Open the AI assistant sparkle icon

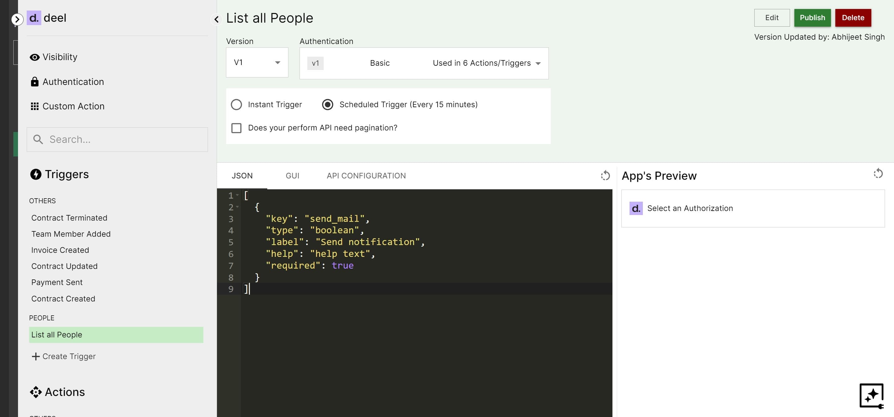click(871, 396)
